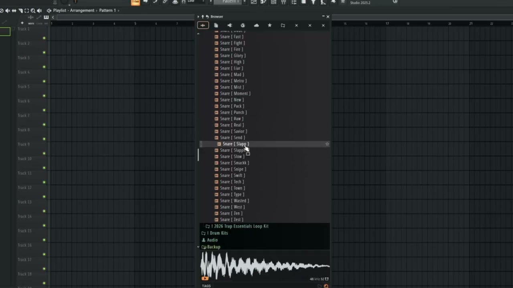Select the playlist Mute tool
Viewport: 513px width, 288px height.
[8, 11]
